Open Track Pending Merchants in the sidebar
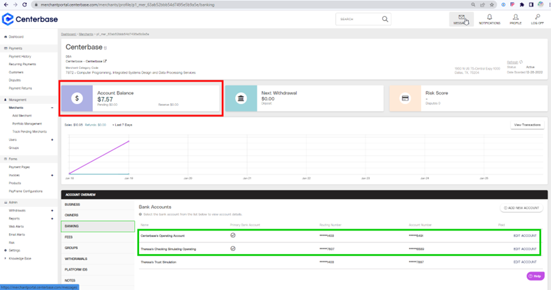The height and width of the screenshot is (290, 551). point(29,132)
